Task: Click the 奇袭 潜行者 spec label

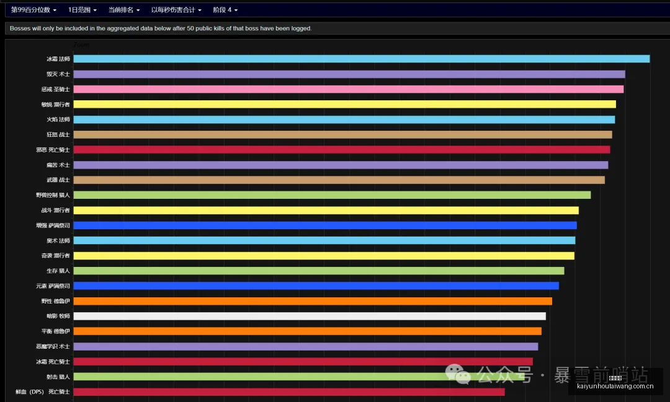Action: [56, 256]
